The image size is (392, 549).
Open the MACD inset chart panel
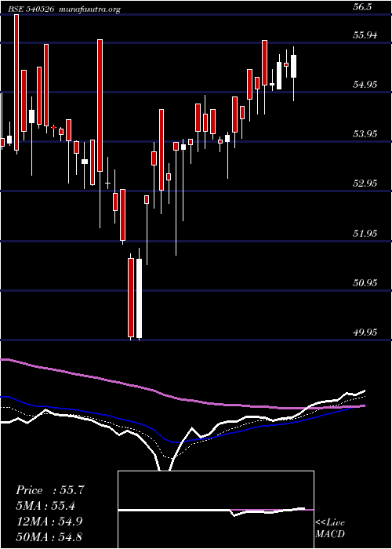(x=216, y=510)
